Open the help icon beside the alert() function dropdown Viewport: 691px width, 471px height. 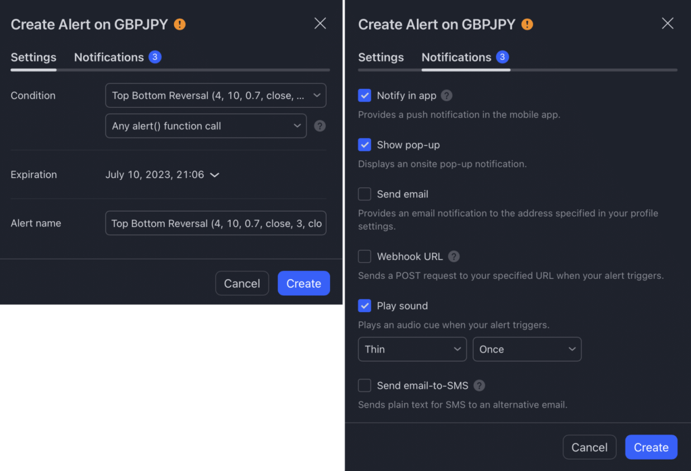pos(320,126)
